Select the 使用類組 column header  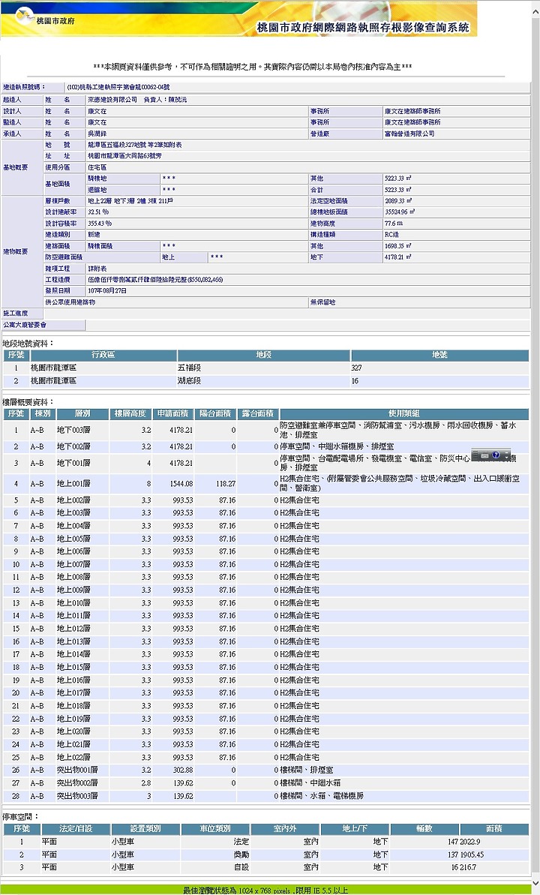point(404,414)
